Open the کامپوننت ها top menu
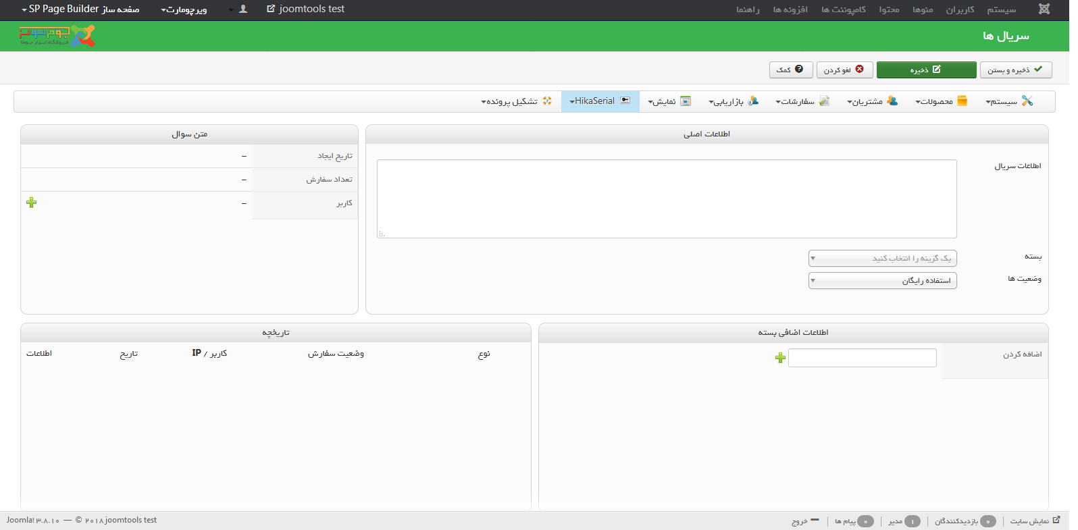Image resolution: width=1078 pixels, height=530 pixels. pos(843,9)
